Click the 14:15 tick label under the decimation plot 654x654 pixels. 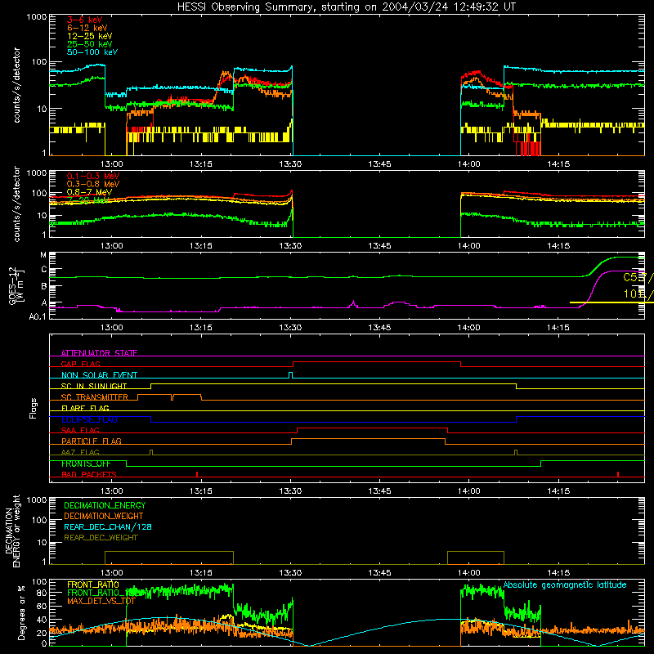tap(558, 573)
